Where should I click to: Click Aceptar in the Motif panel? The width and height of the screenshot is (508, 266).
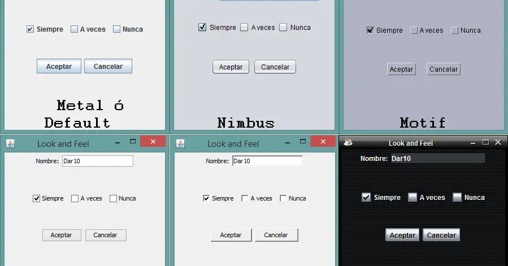click(x=401, y=69)
